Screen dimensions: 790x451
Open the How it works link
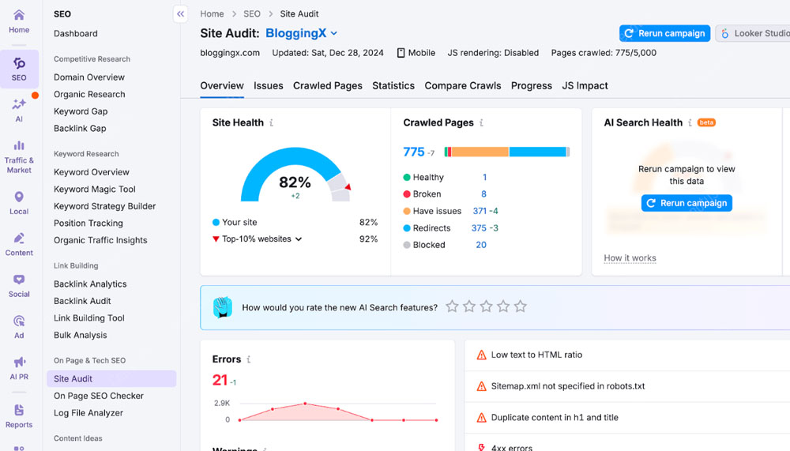coord(630,258)
